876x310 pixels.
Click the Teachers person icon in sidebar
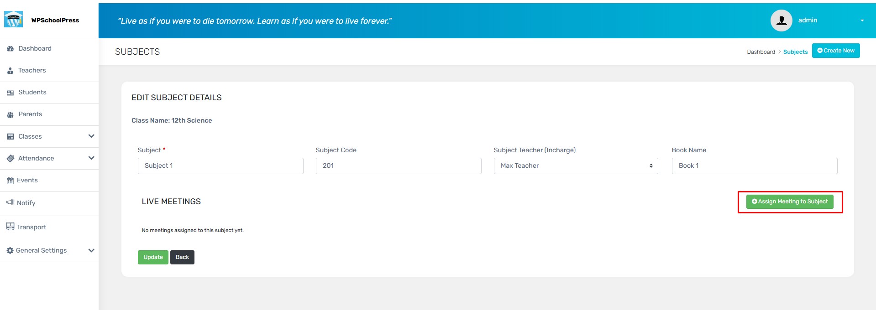(10, 71)
